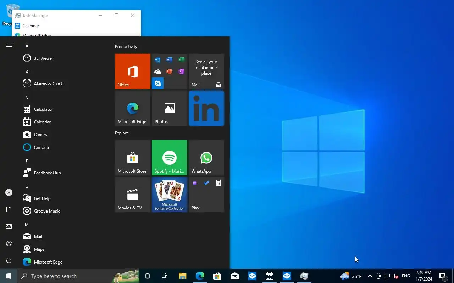Open the Power options button
This screenshot has height=283, width=454.
click(9, 260)
